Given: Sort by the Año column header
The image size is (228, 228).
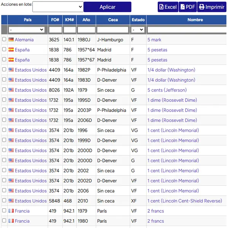Looking at the screenshot, I should (86, 20).
